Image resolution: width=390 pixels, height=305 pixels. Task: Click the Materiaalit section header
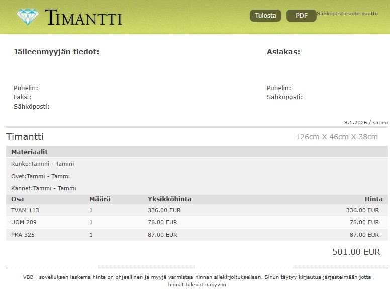(29, 152)
